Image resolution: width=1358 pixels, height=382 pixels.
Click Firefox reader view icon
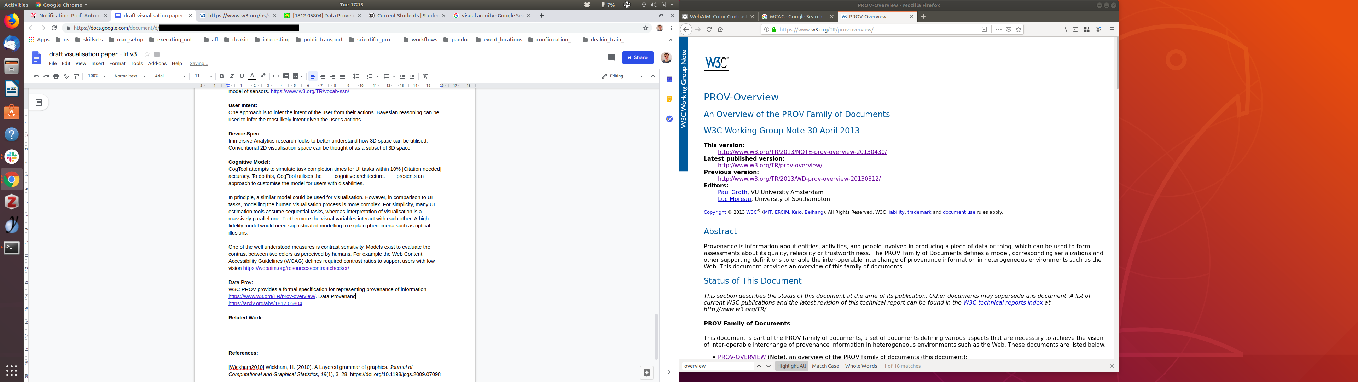(x=984, y=30)
